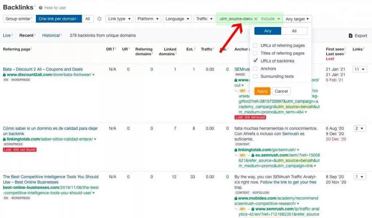This screenshot has height=218, width=372.
Task: Click lock icon beside linkingtolab.com/saber-sitios URL
Action: click(x=4, y=139)
